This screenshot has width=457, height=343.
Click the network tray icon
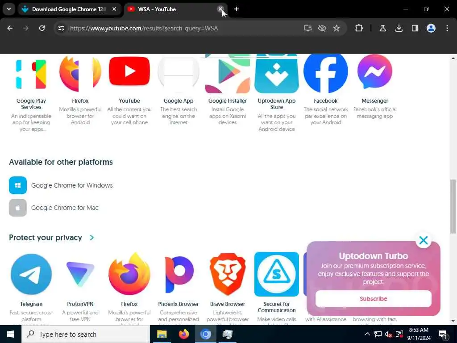tap(378, 334)
